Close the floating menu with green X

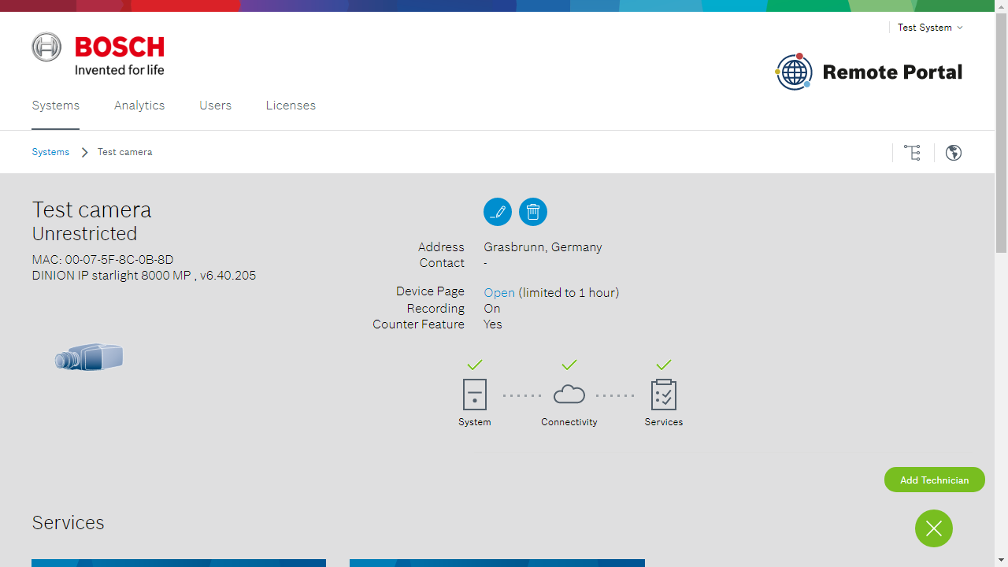(933, 528)
